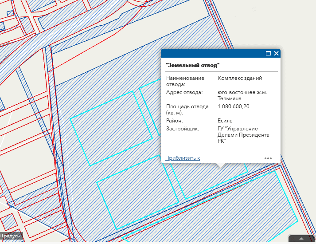Maximize the Земельный отвод popup
The width and height of the screenshot is (316, 244).
268,53
